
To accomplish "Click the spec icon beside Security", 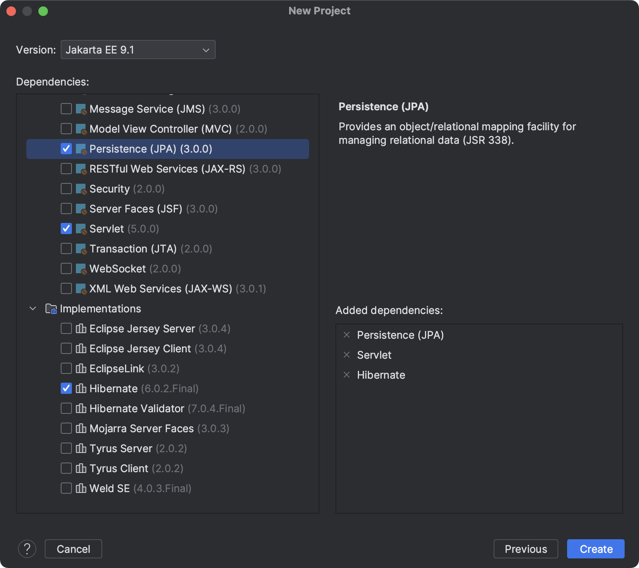I will click(x=81, y=189).
